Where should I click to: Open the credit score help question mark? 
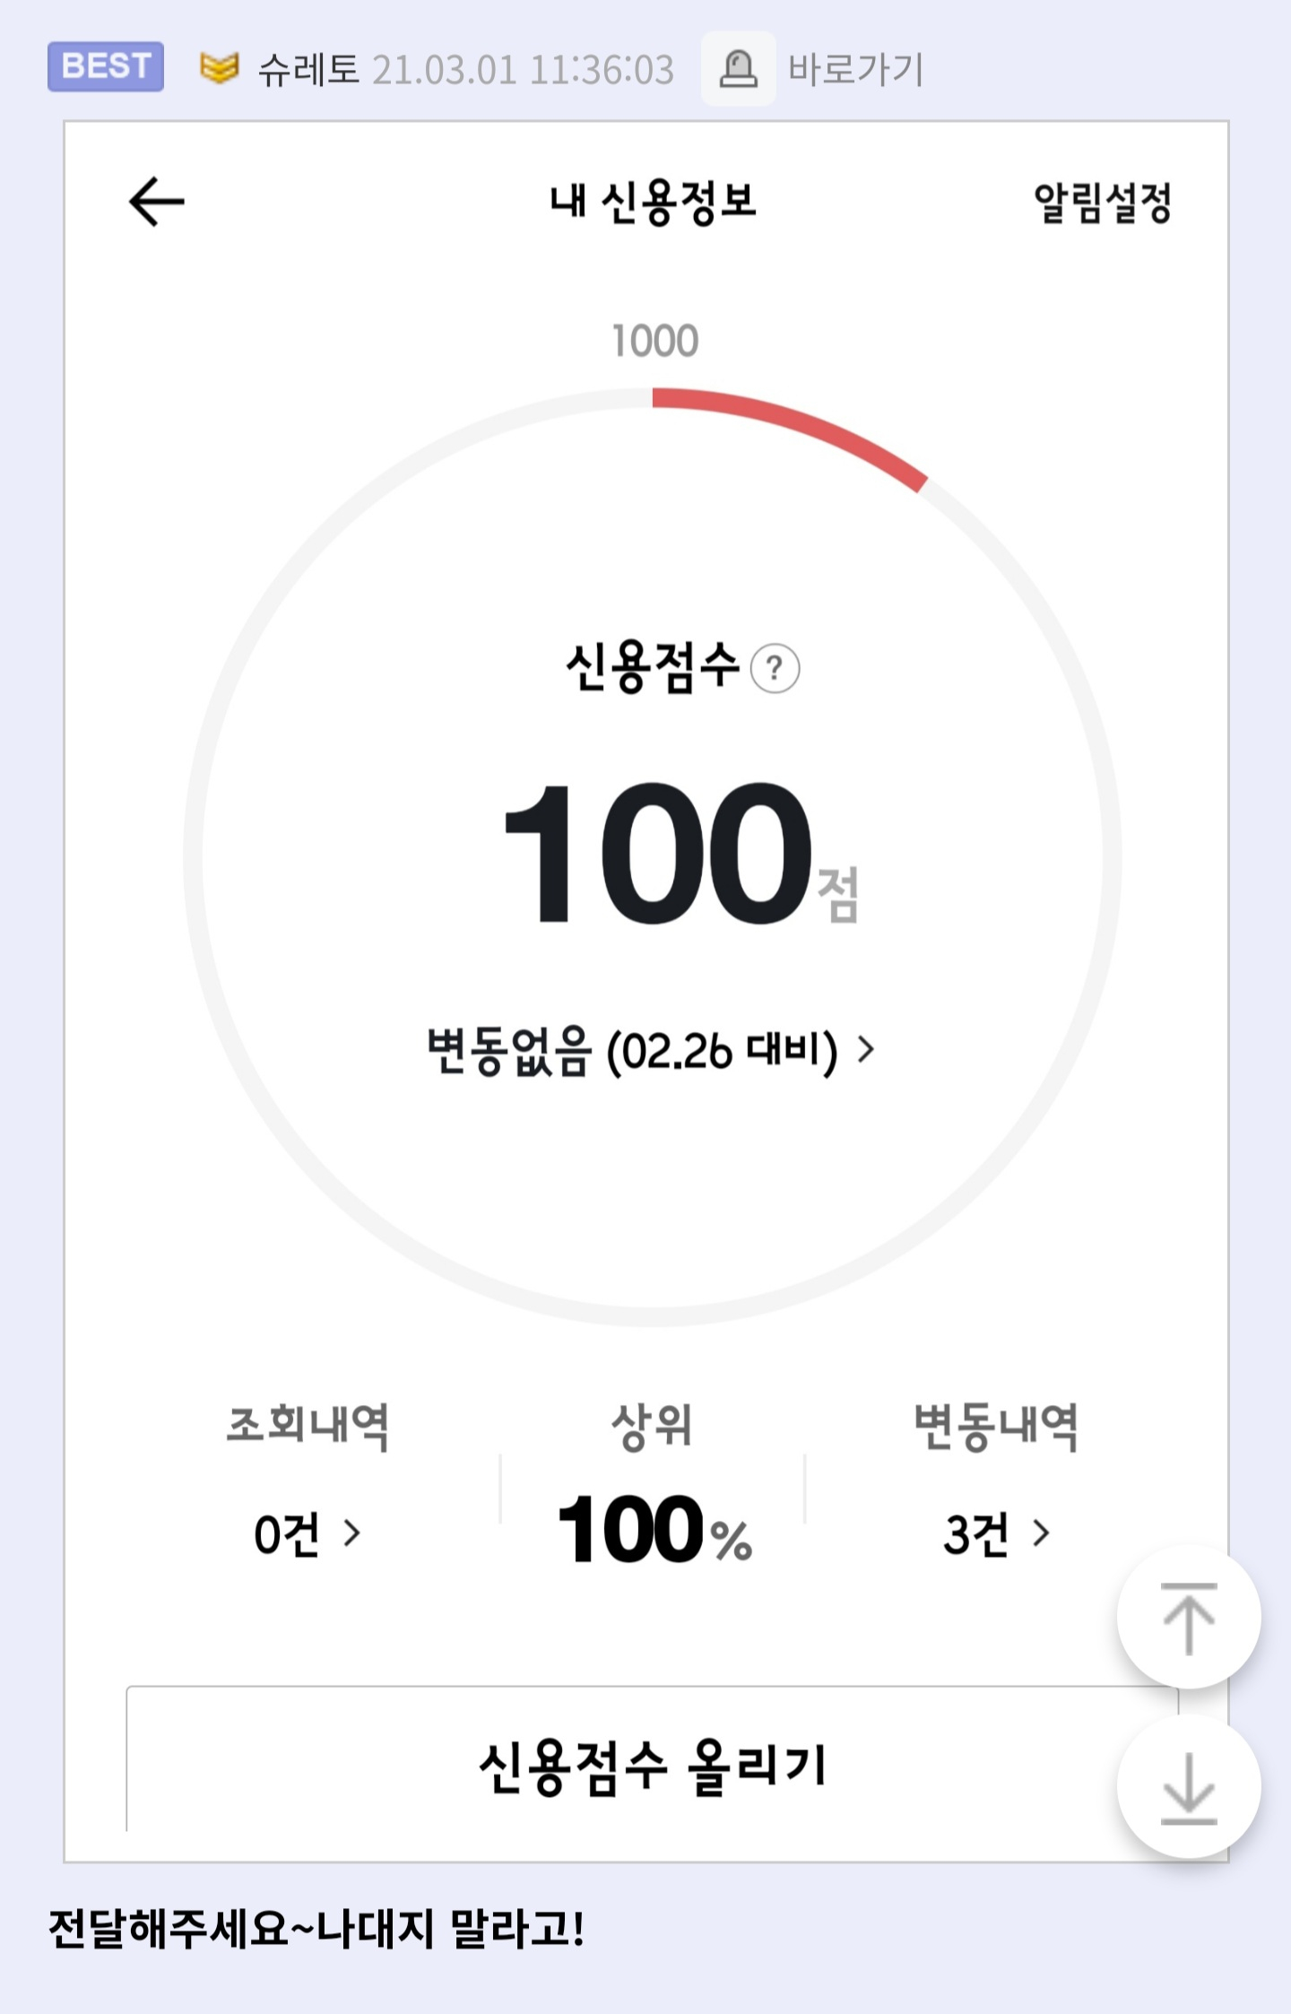tap(775, 669)
